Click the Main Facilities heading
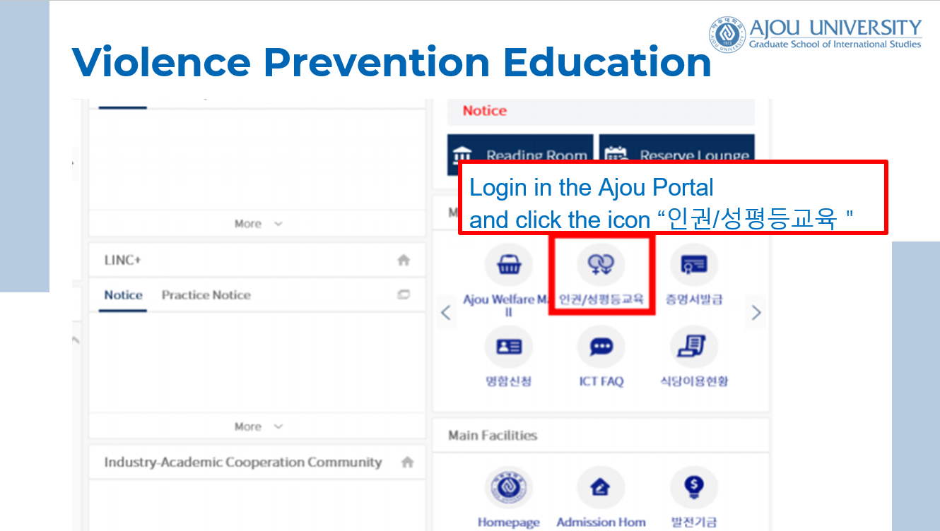Screen dimensions: 940x531 (493, 436)
